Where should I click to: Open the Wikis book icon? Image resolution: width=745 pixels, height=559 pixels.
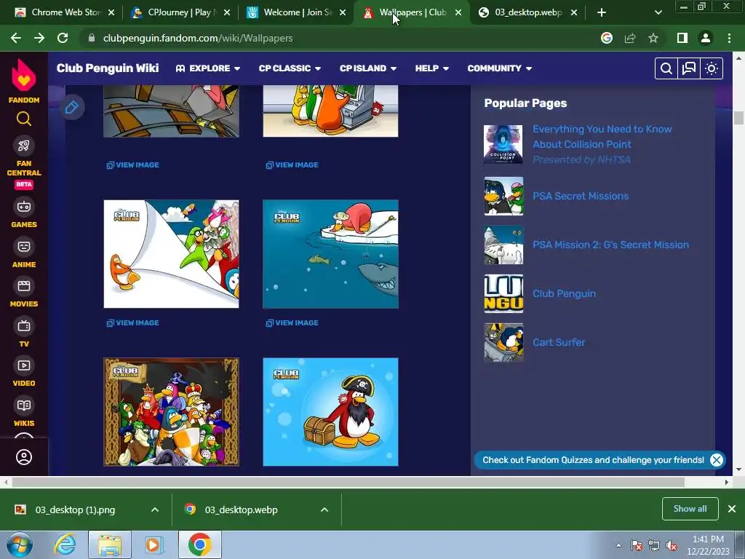point(24,405)
